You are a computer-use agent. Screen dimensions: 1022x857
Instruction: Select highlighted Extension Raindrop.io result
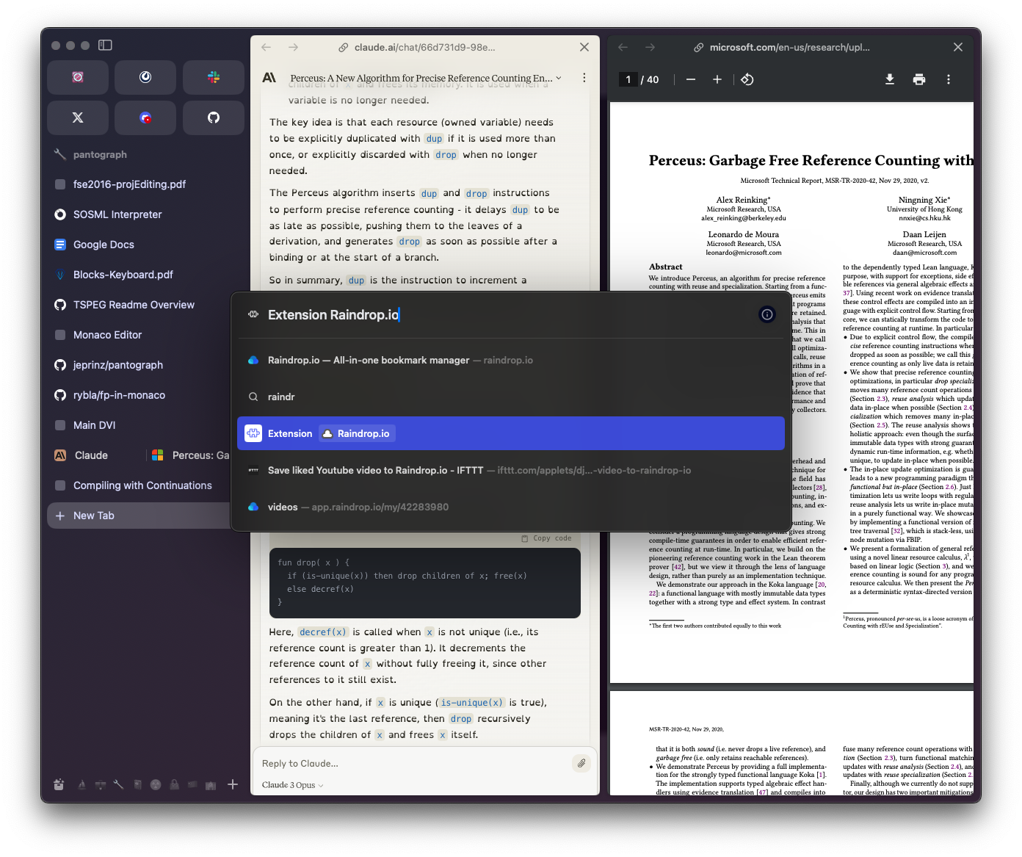click(511, 433)
